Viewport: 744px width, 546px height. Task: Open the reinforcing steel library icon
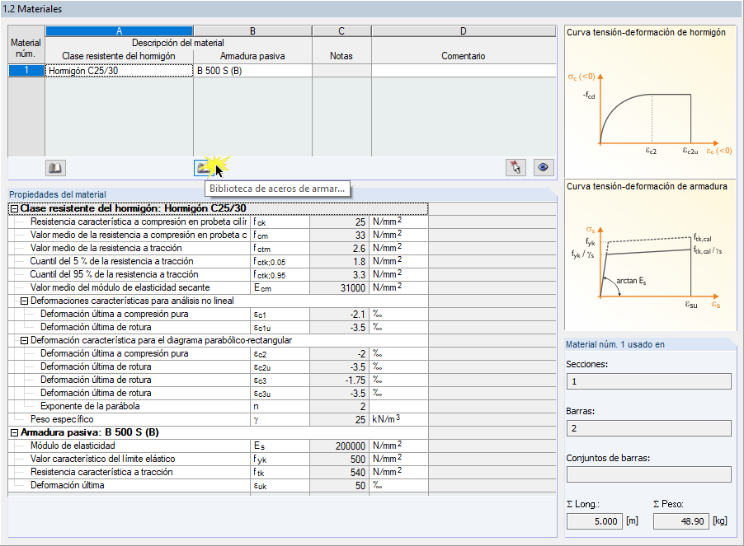coord(204,168)
